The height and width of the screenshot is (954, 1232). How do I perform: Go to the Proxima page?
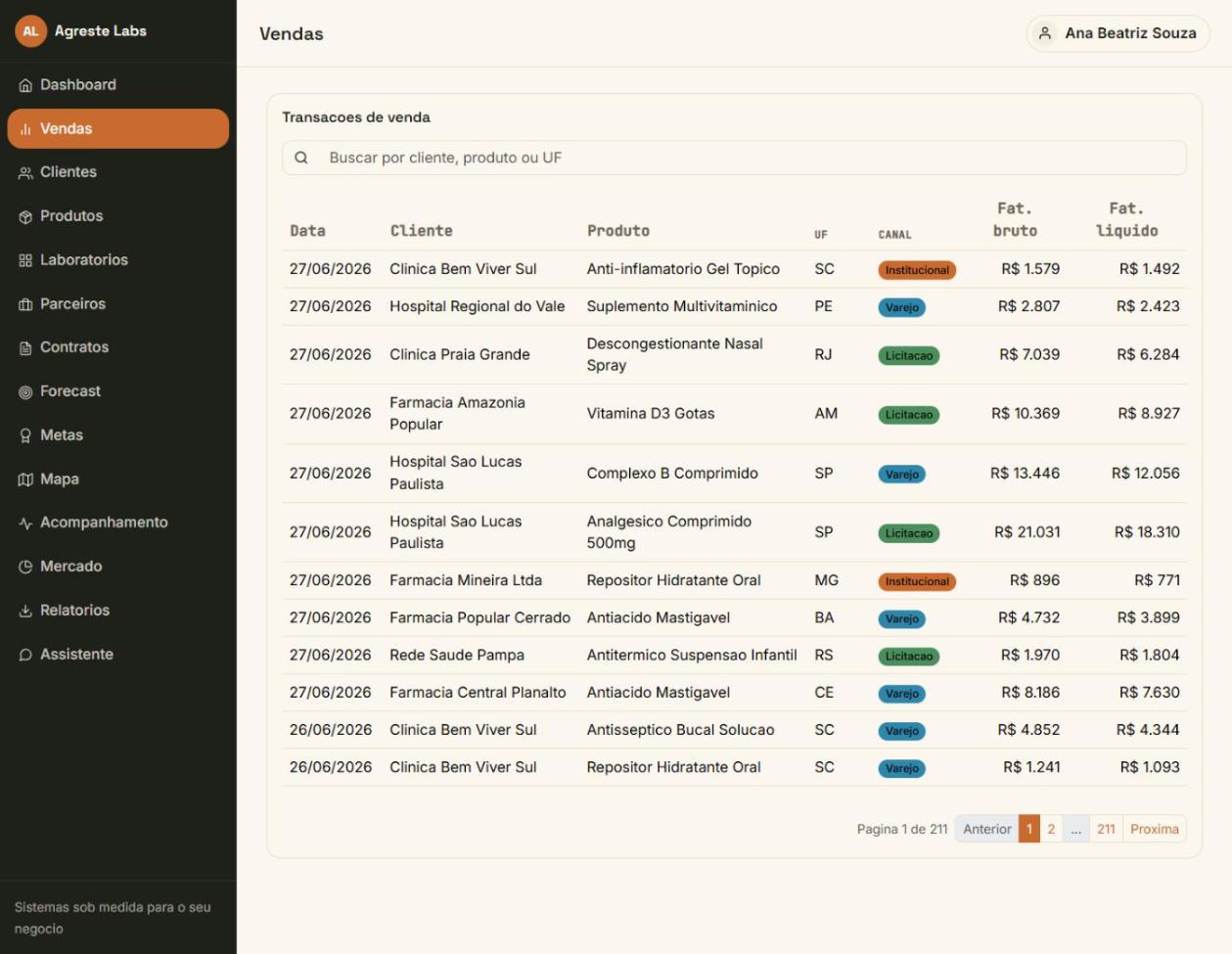[1155, 829]
